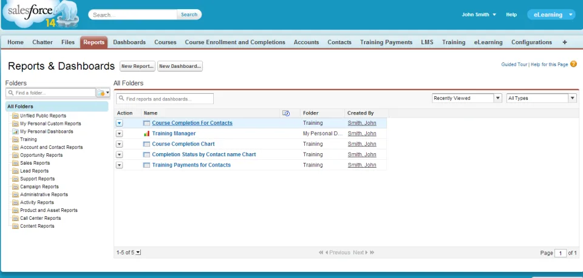The image size is (583, 278).
Task: Select Product and Asset Reports folder
Action: click(49, 210)
